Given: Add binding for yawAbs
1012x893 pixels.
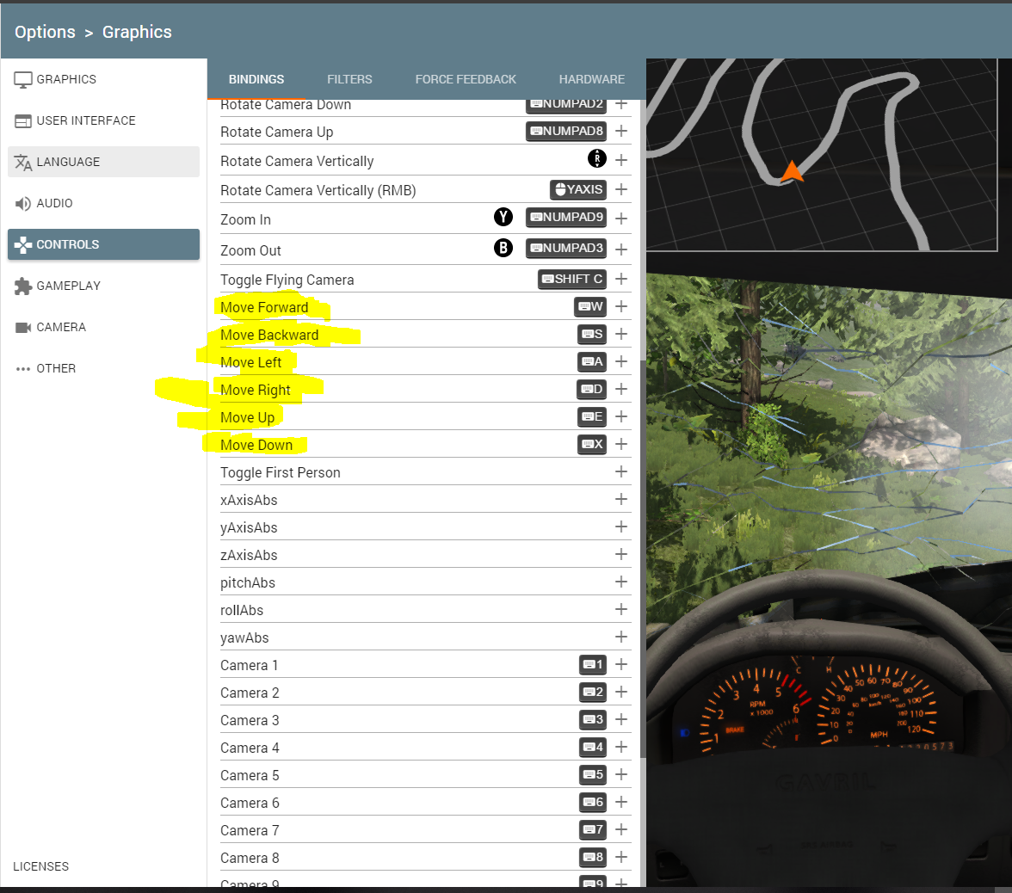Looking at the screenshot, I should pos(621,637).
